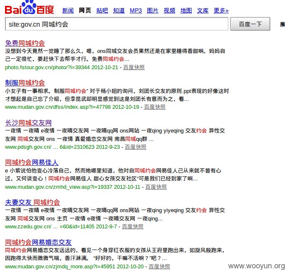Click the green URL www.zzedu.gov.cn/

(28, 227)
